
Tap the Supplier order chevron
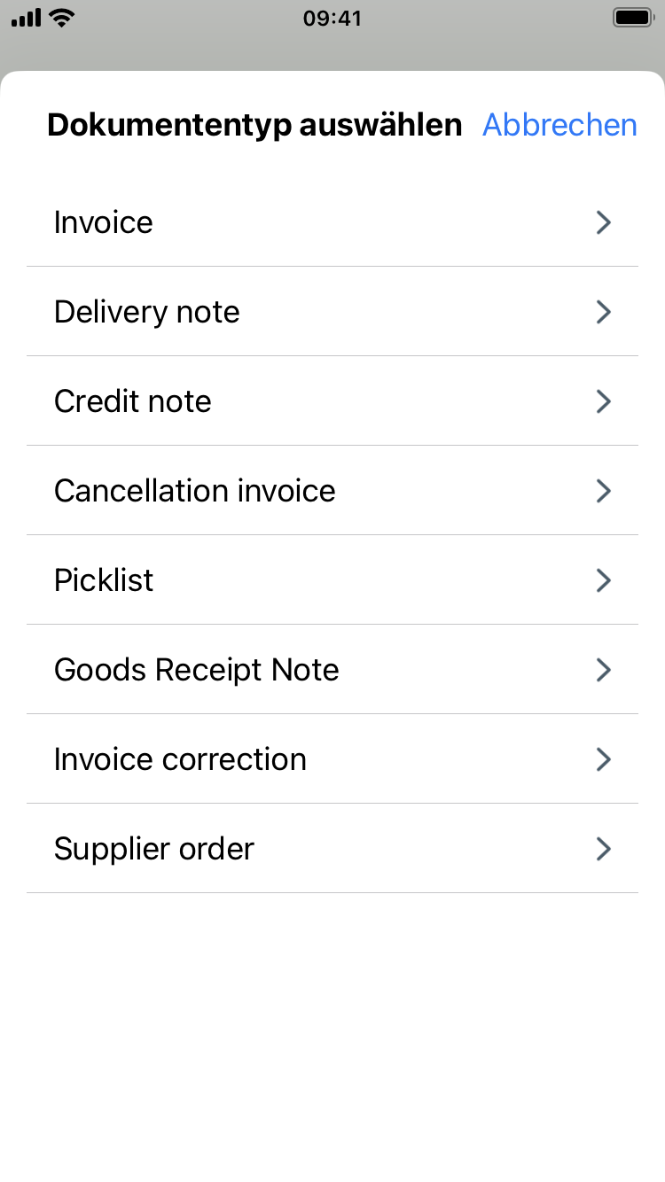tap(604, 849)
